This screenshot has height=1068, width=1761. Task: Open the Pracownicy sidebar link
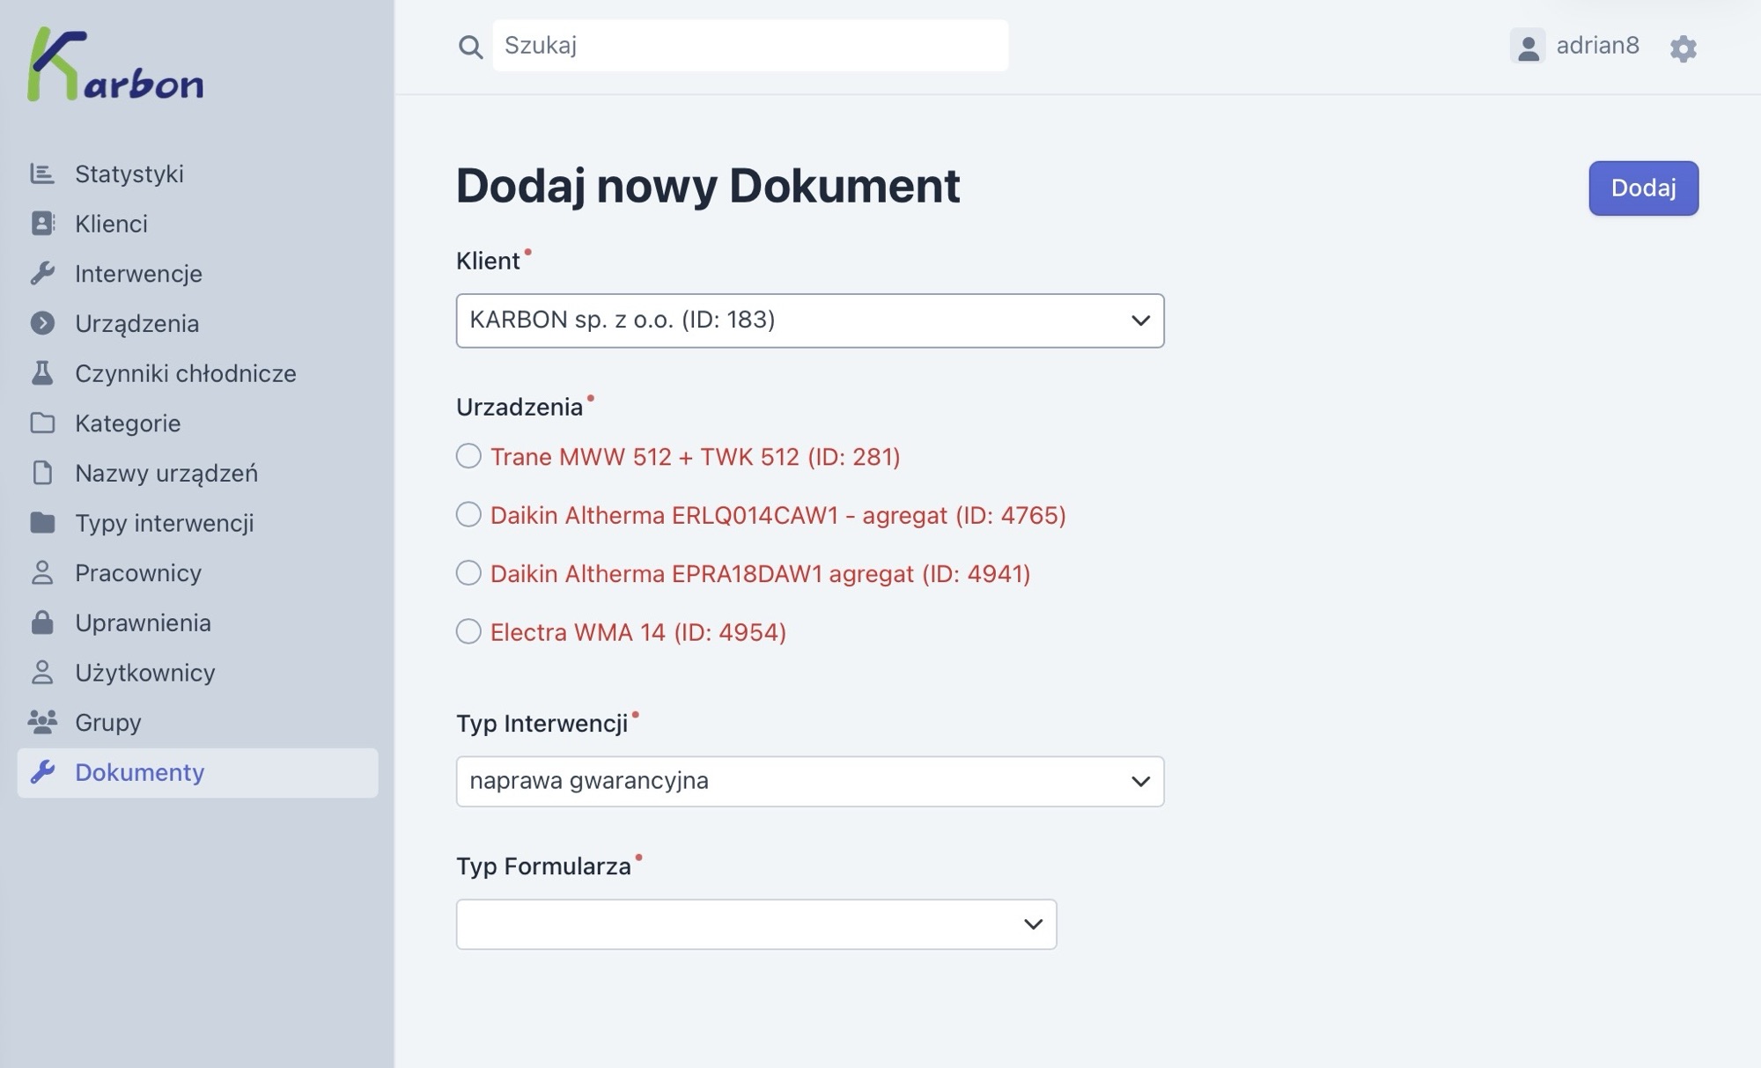pyautogui.click(x=138, y=573)
